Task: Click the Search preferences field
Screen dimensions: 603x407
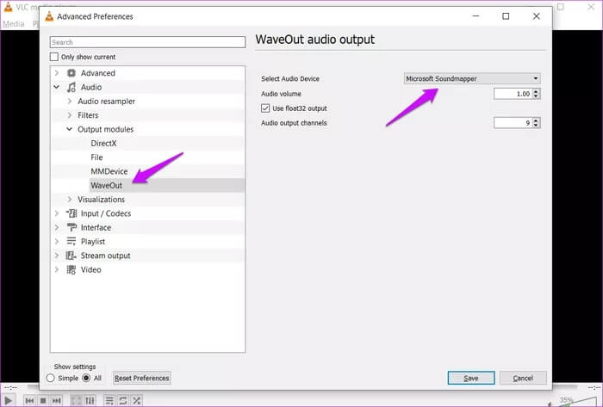Action: [x=147, y=42]
